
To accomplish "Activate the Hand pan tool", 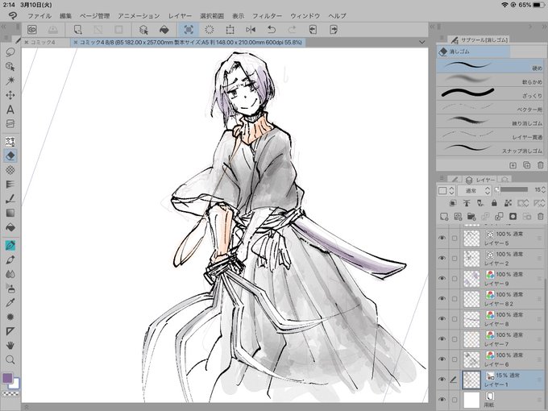I will (x=10, y=345).
